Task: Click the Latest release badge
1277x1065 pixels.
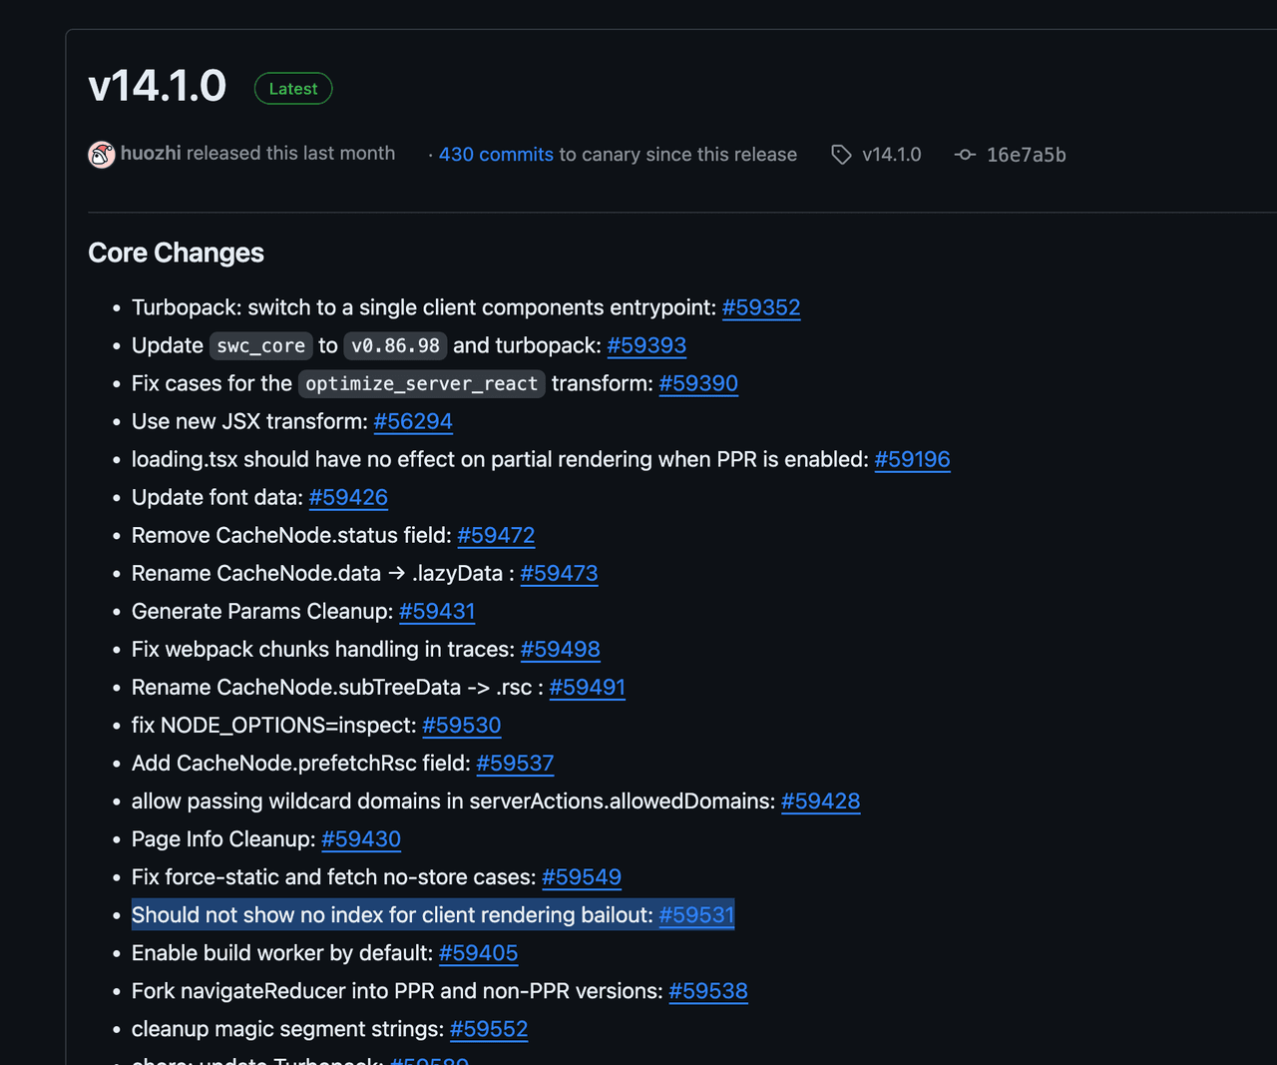Action: 293,89
